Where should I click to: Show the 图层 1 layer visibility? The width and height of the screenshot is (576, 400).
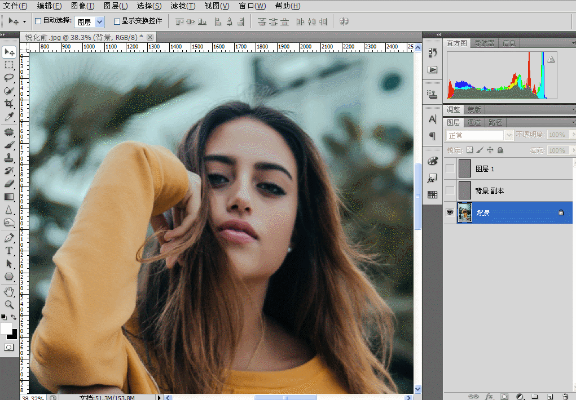450,168
